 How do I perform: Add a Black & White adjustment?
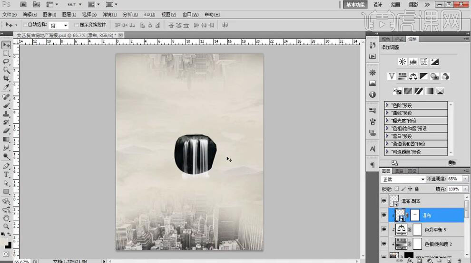[x=424, y=76]
